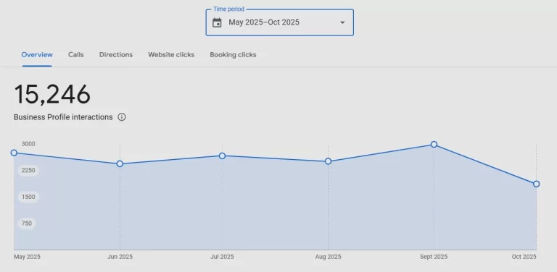Click the info icon beside Business Profile interactions
Screen dimensions: 557x272
click(x=122, y=117)
